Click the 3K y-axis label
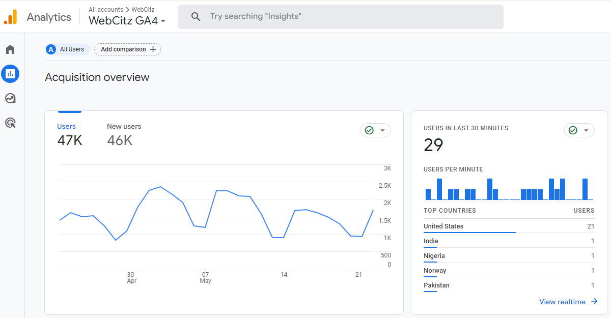 [387, 168]
